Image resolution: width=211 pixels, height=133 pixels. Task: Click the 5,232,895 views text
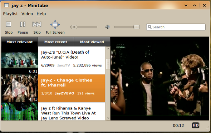pyautogui.click(x=88, y=65)
